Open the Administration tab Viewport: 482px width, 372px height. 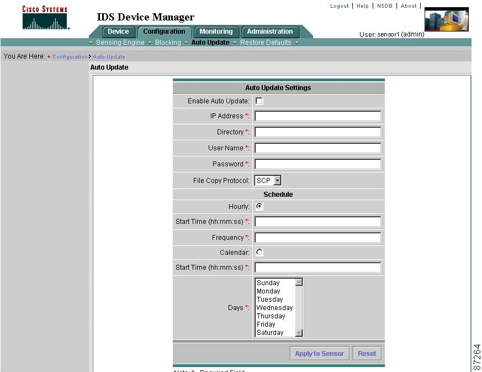pos(270,32)
